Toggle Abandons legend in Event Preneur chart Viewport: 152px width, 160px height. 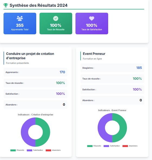[x=130, y=146]
